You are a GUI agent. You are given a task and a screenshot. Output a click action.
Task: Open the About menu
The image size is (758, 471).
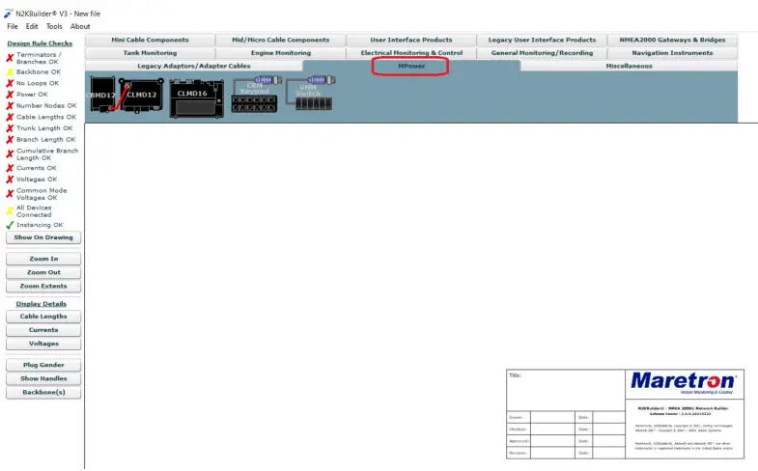[x=80, y=26]
